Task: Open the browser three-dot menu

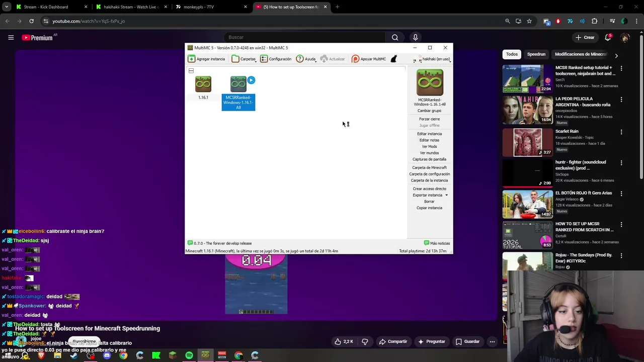Action: pos(636,21)
